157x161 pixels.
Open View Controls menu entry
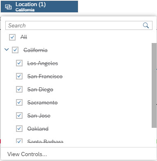pos(27,154)
